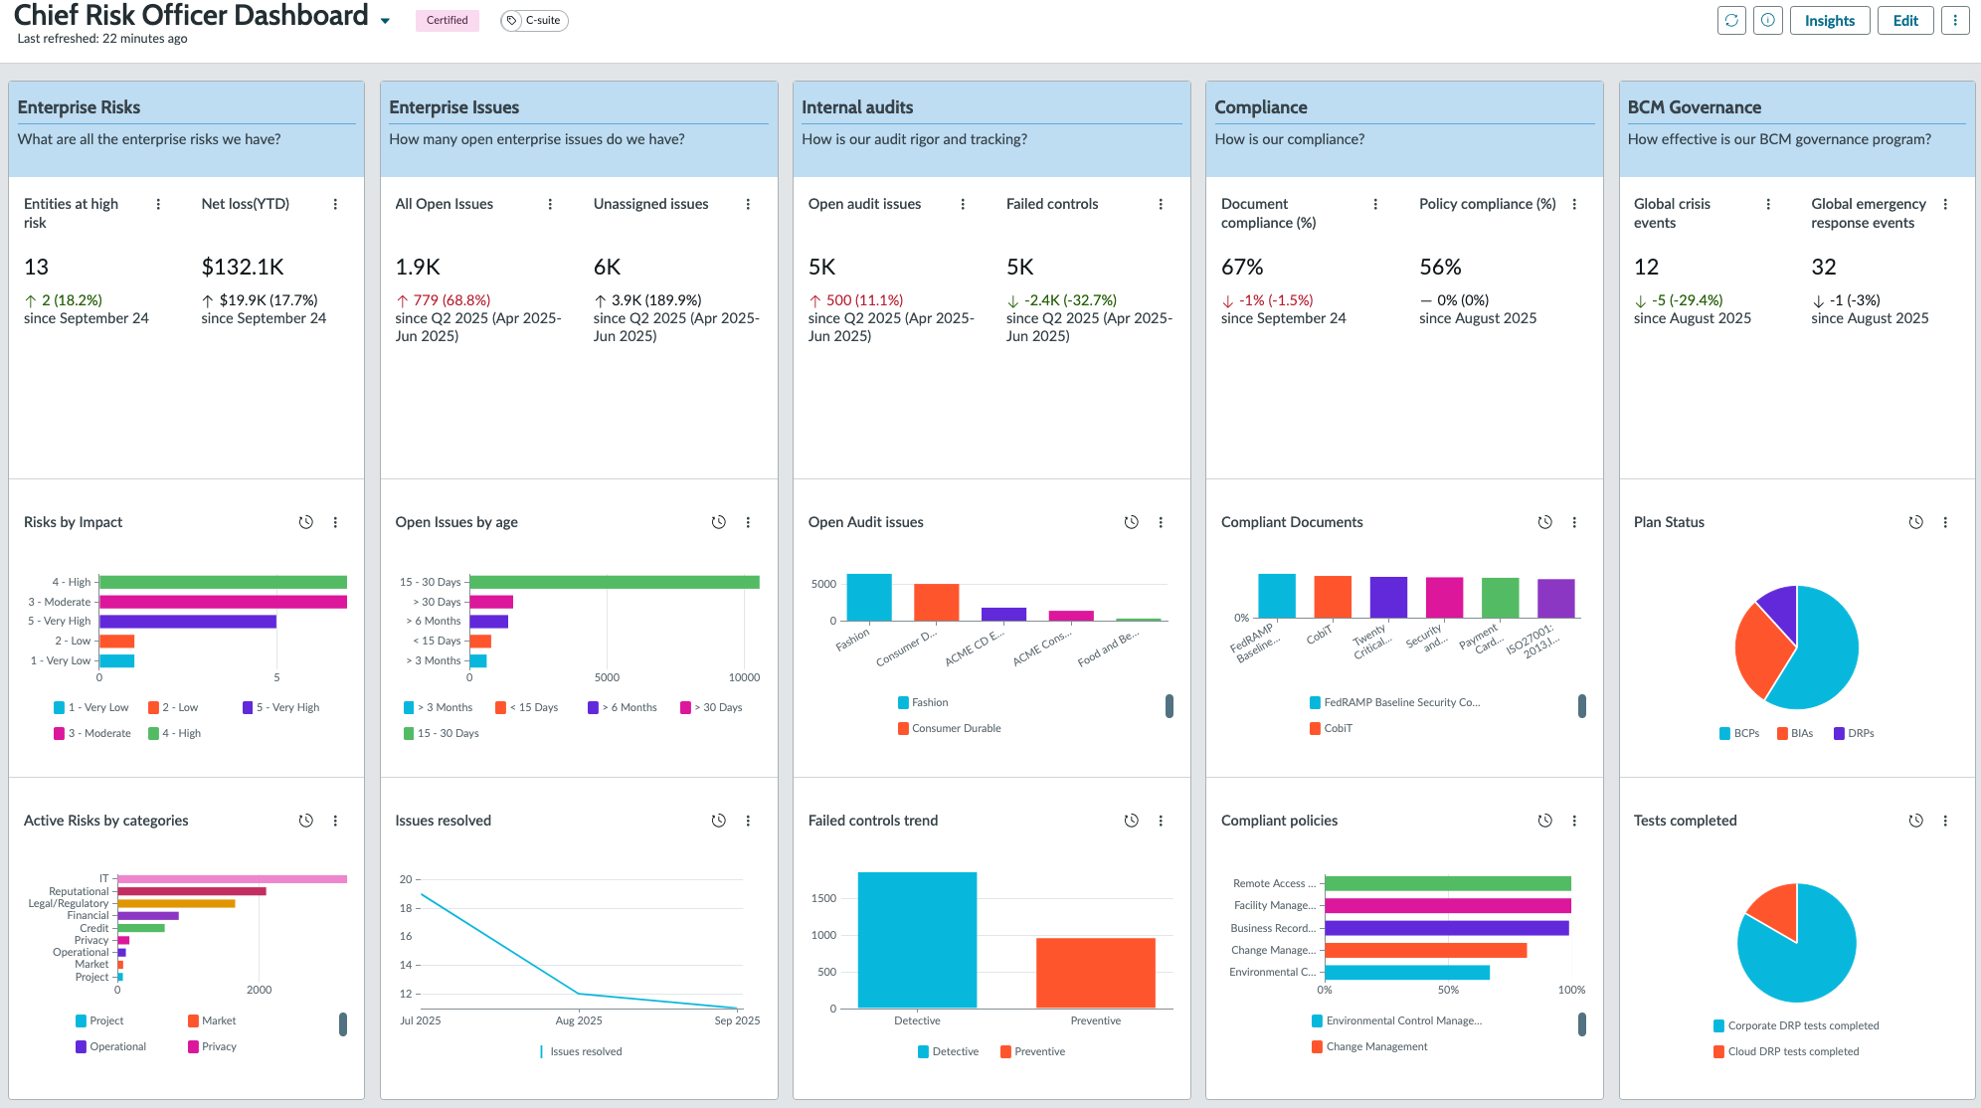Toggle the 5 - Very High legend item
The image size is (1981, 1108).
click(281, 707)
